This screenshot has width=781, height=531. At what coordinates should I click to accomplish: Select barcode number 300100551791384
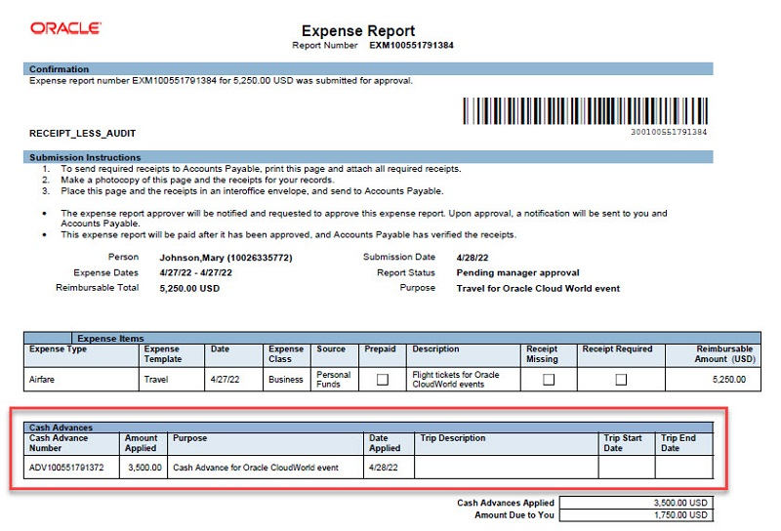(x=669, y=132)
